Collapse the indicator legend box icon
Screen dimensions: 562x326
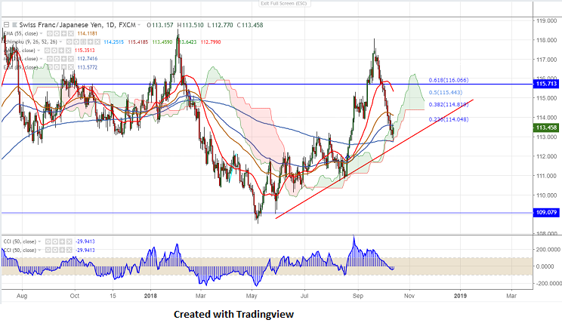[6, 25]
